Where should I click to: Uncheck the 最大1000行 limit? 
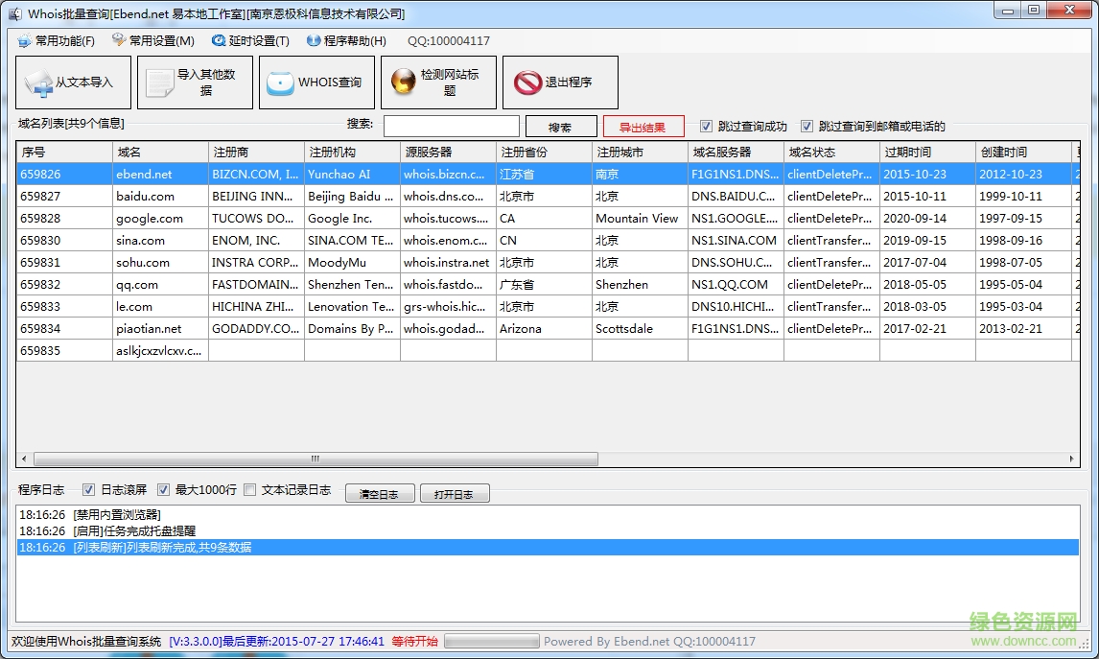coord(163,490)
